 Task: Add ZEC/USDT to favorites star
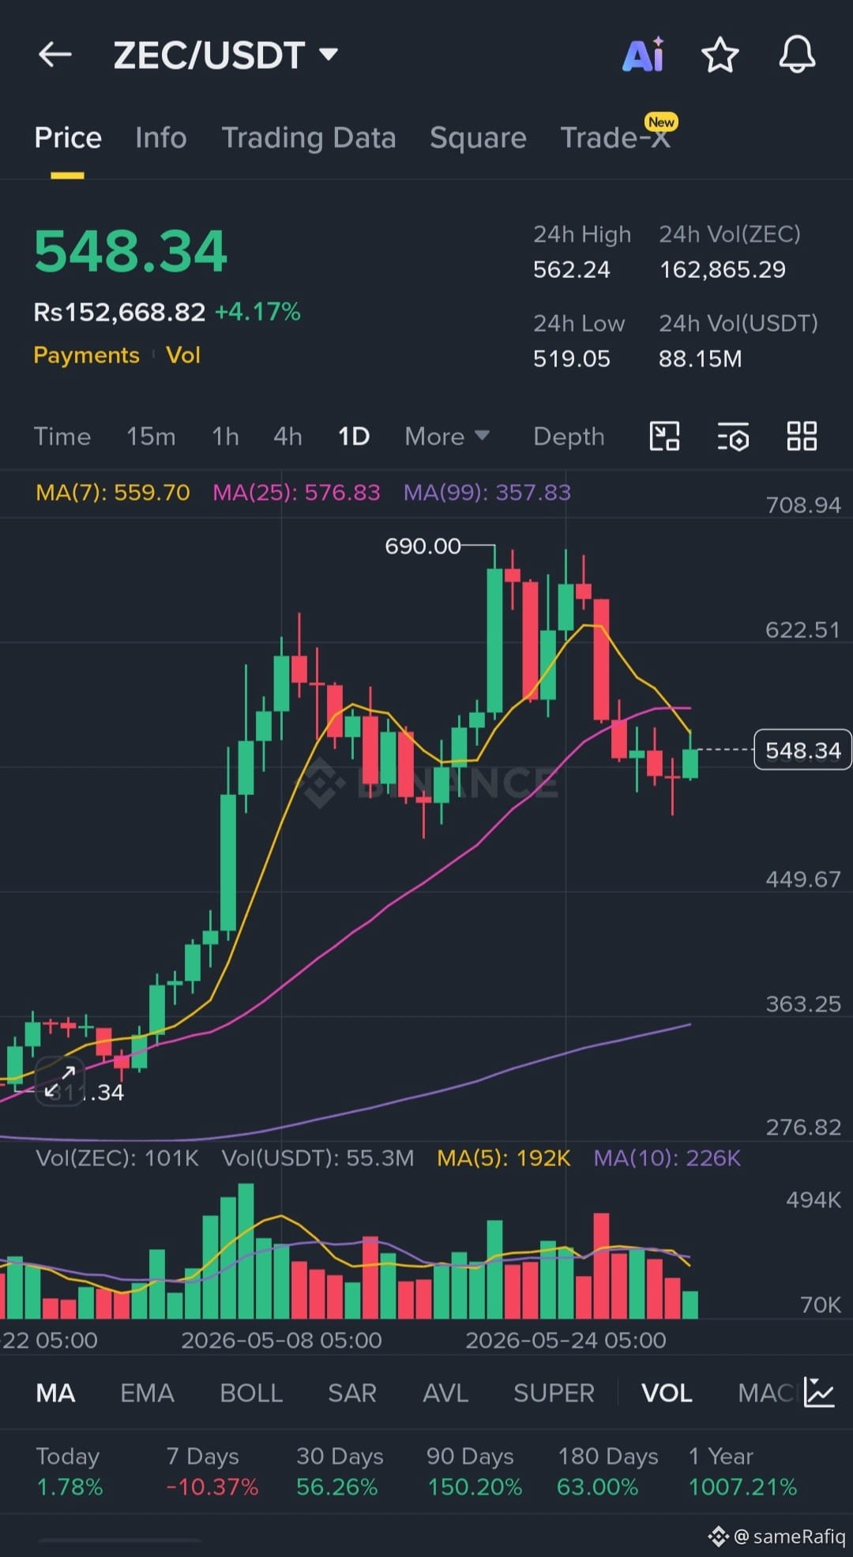[720, 54]
